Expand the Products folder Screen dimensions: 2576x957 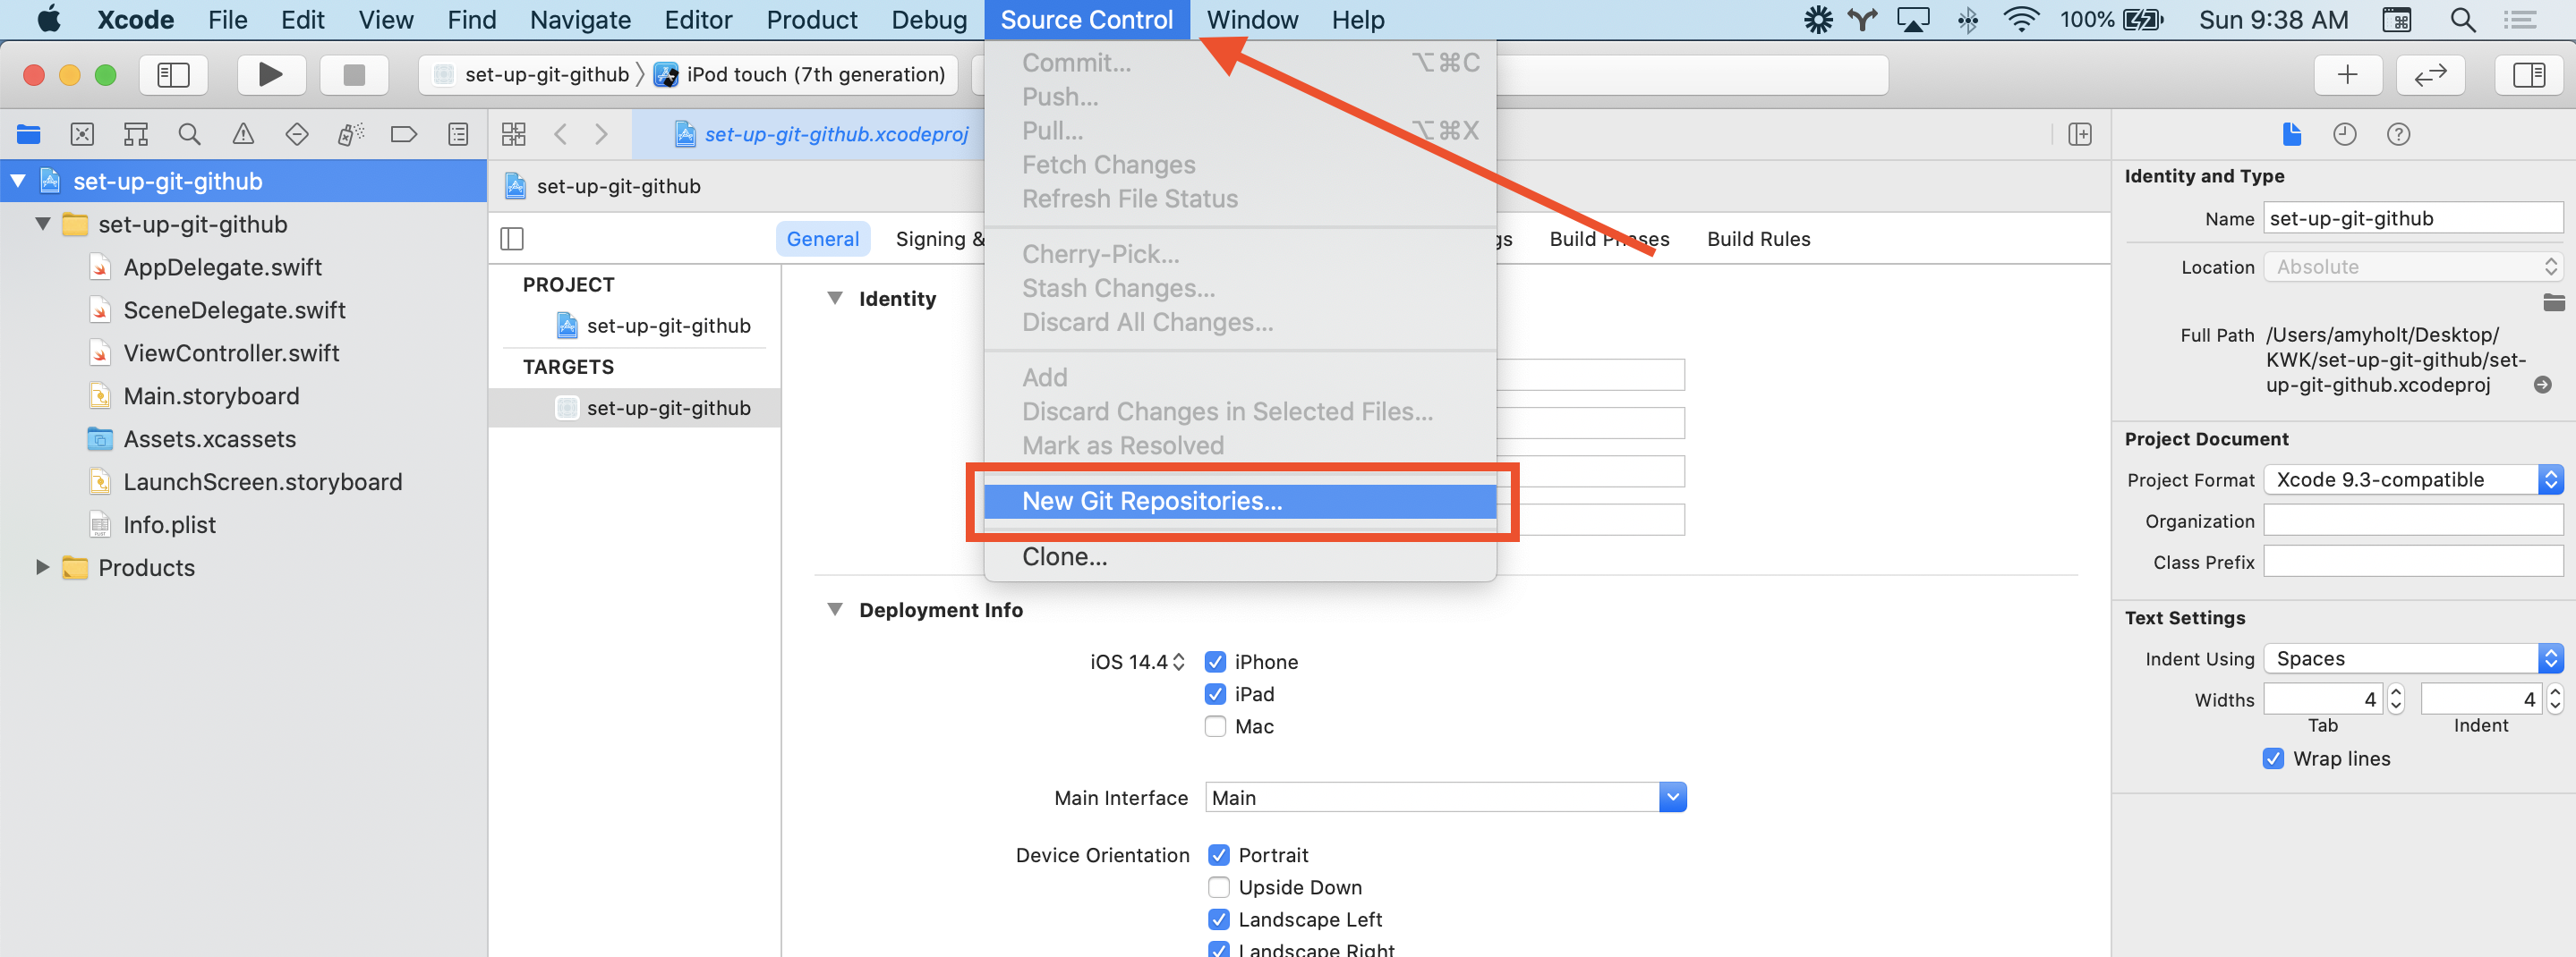tap(43, 567)
